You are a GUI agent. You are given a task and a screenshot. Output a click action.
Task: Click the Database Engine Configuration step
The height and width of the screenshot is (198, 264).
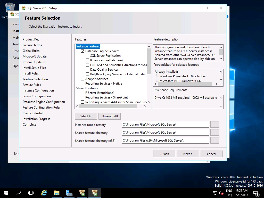pos(44,102)
